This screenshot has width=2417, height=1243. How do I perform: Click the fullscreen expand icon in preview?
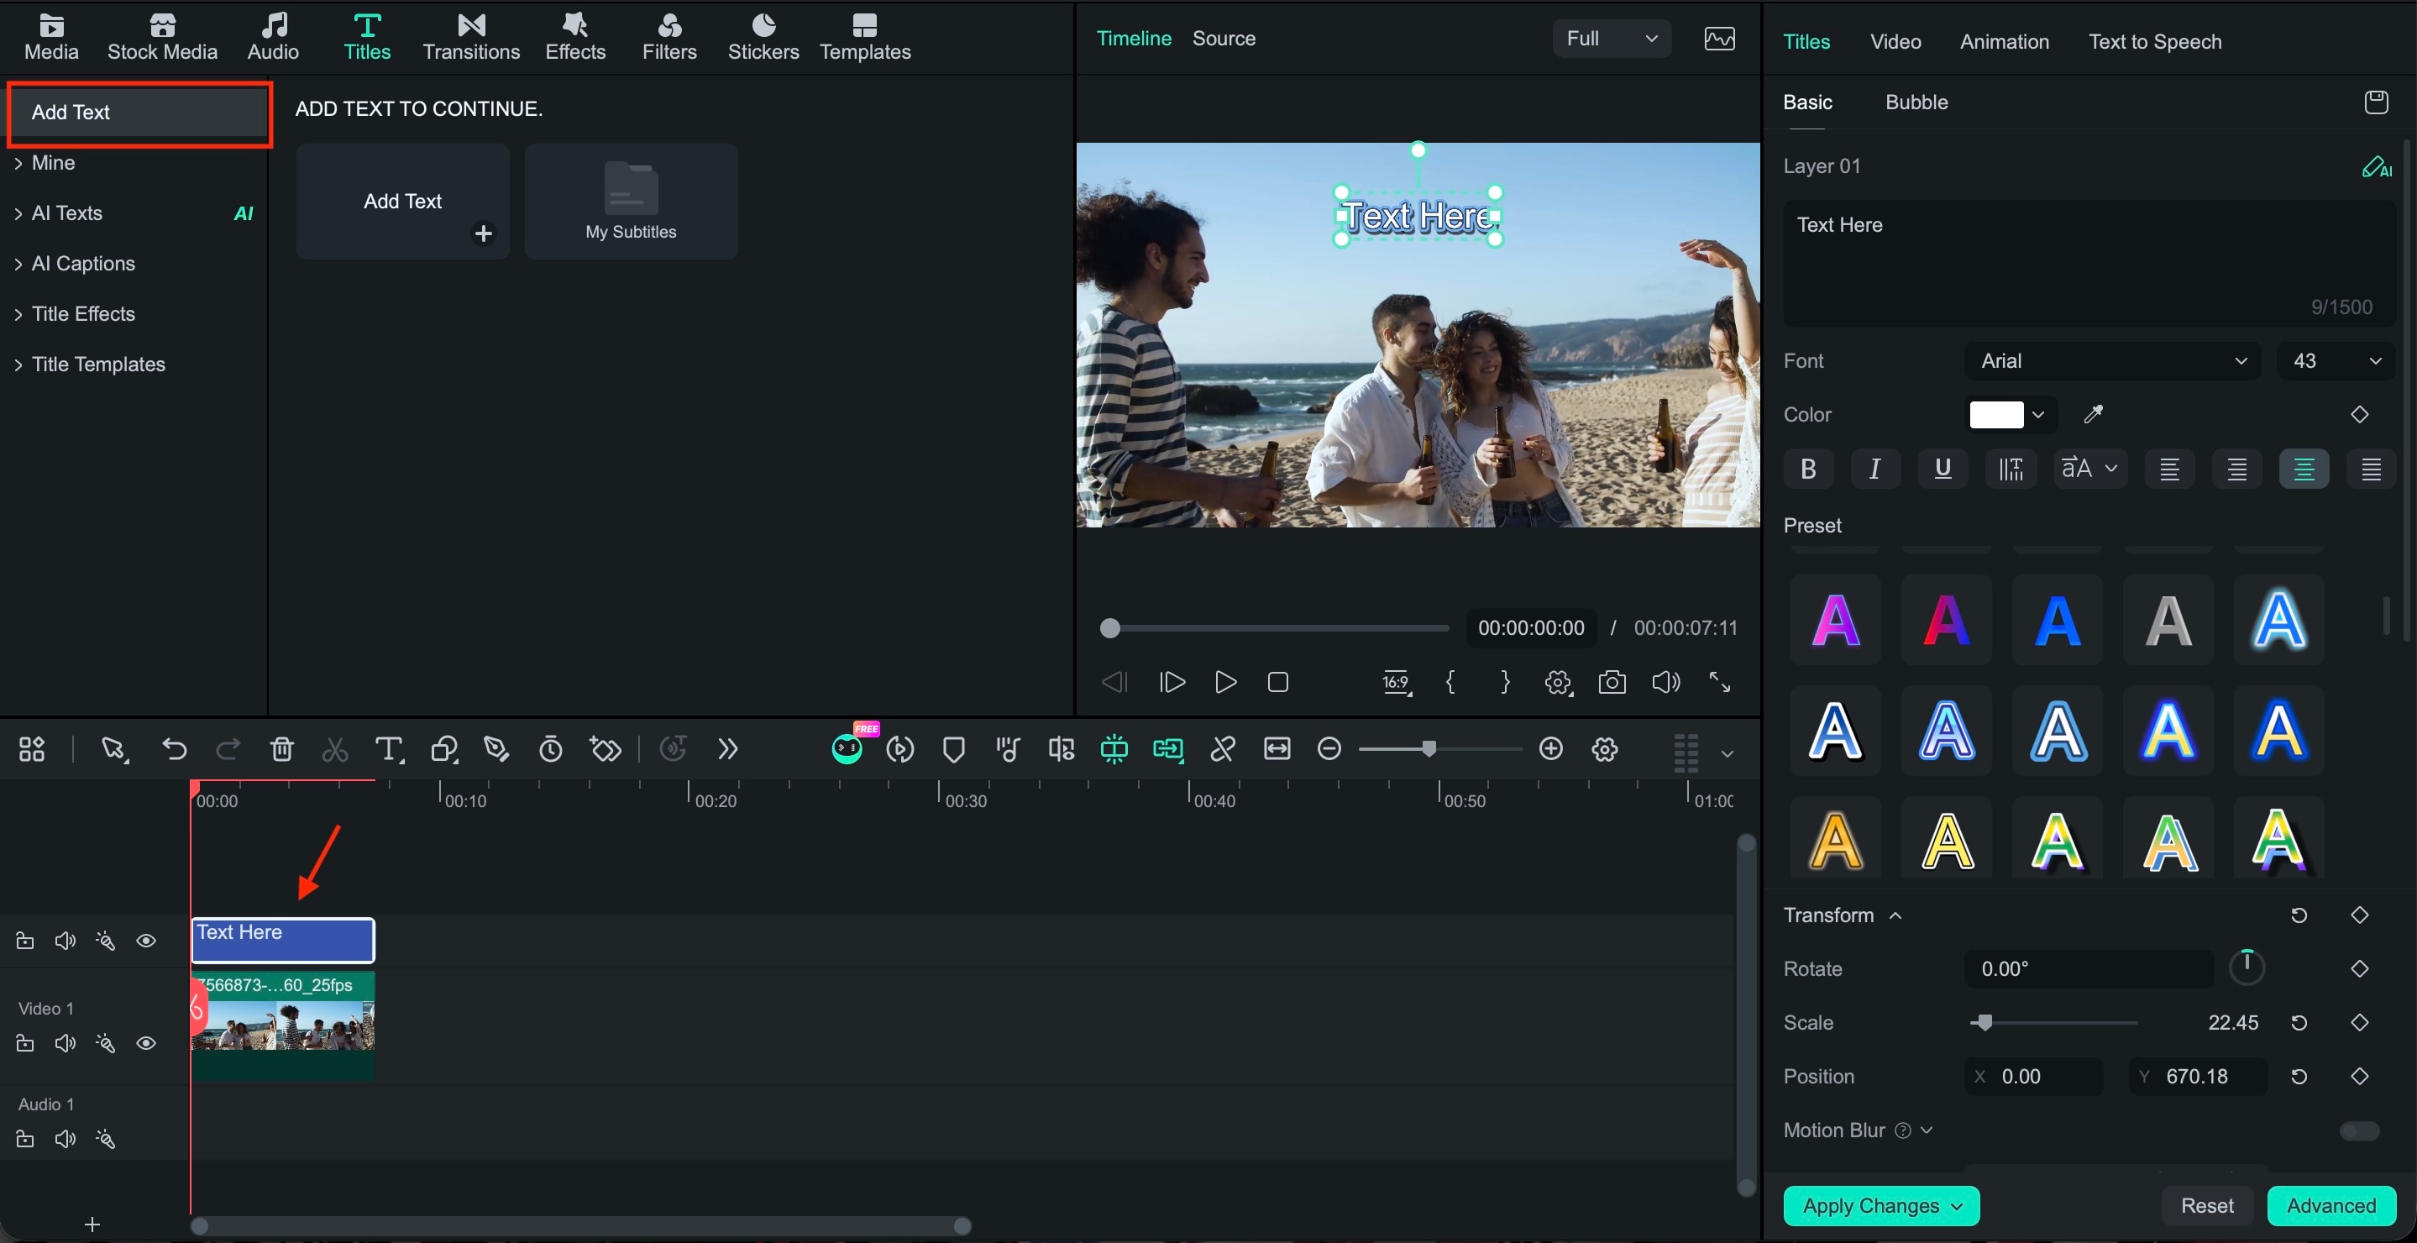click(x=1719, y=682)
